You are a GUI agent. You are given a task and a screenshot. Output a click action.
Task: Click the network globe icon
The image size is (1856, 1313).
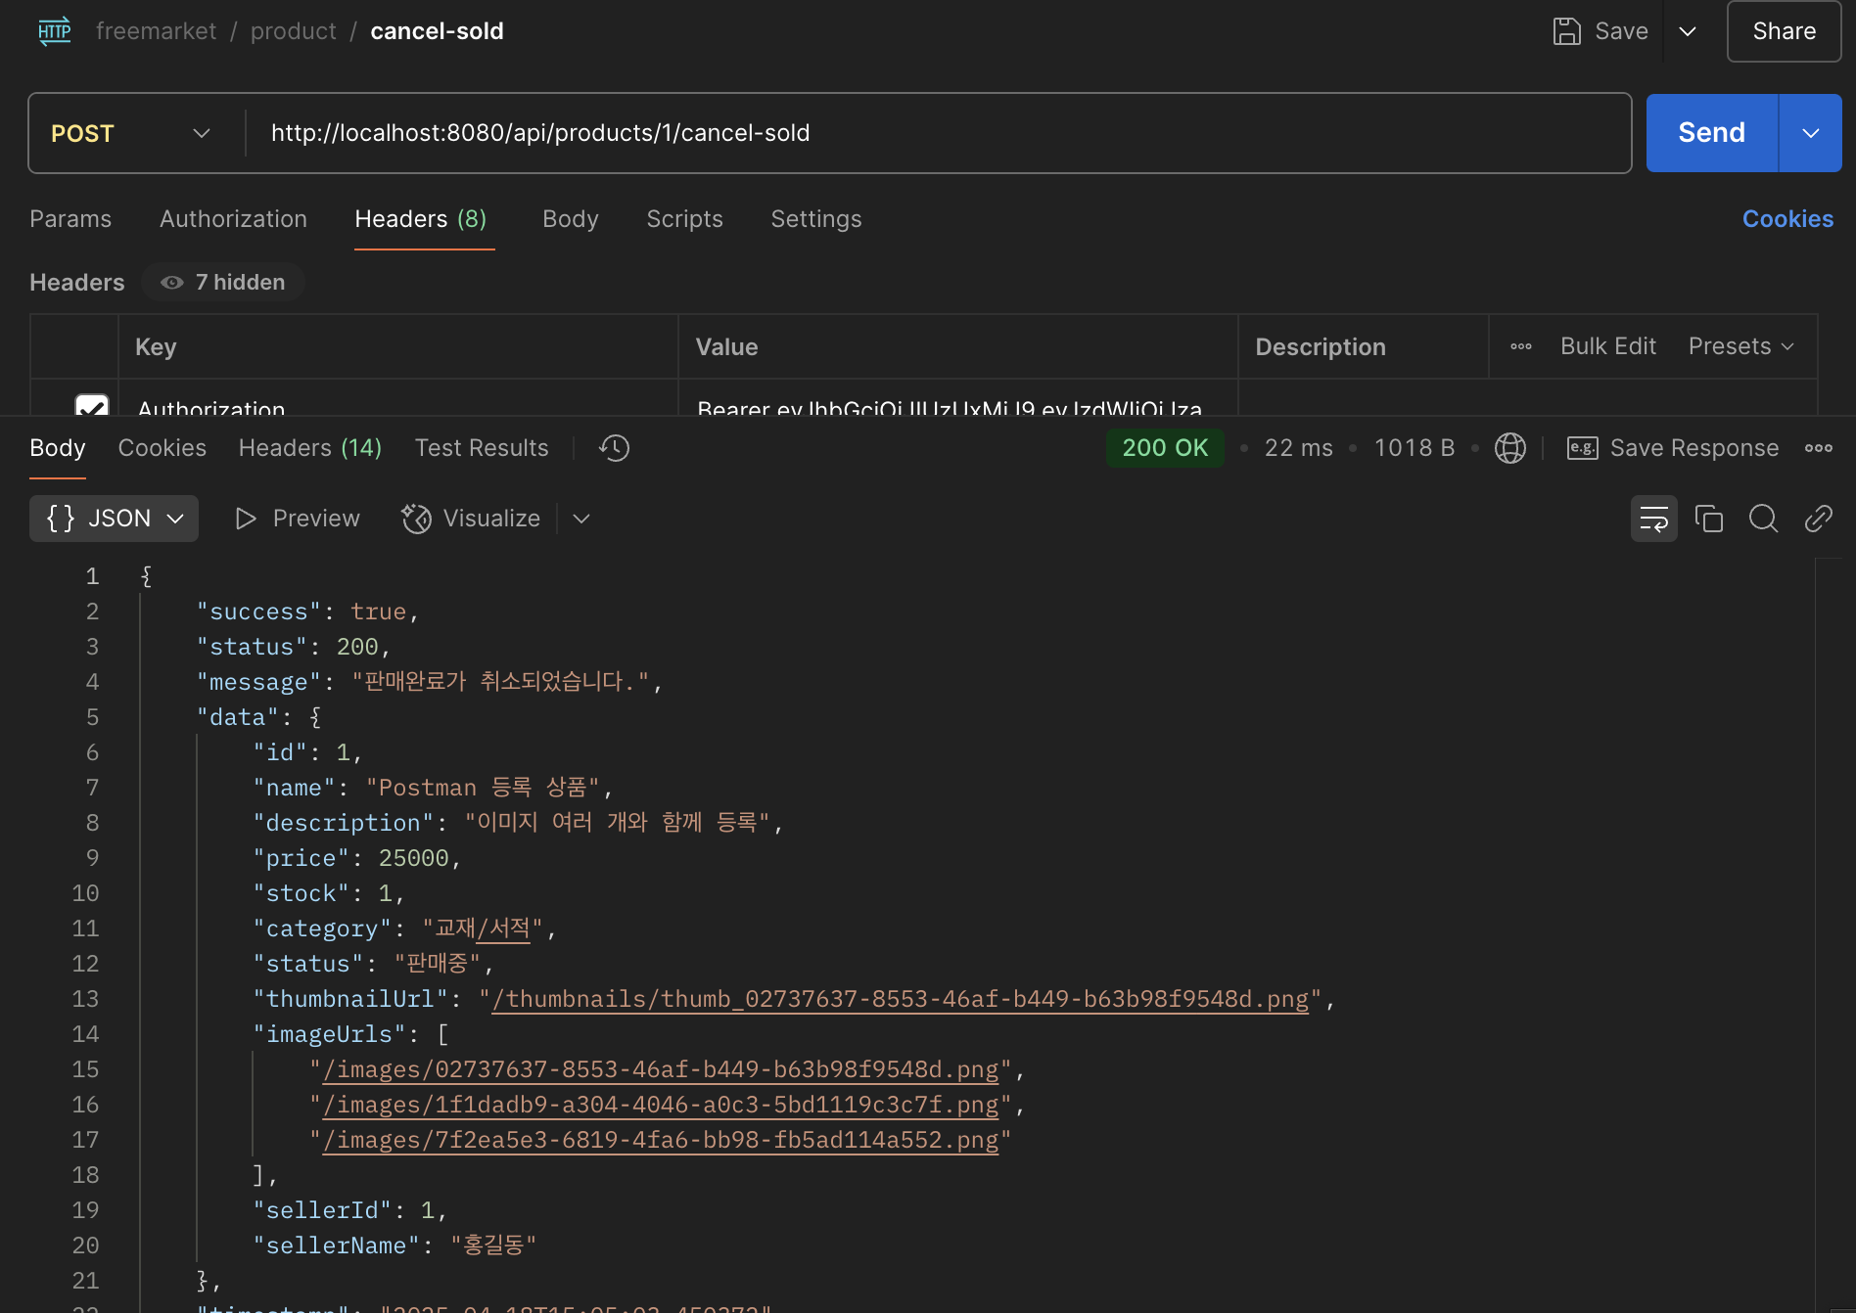coord(1510,448)
